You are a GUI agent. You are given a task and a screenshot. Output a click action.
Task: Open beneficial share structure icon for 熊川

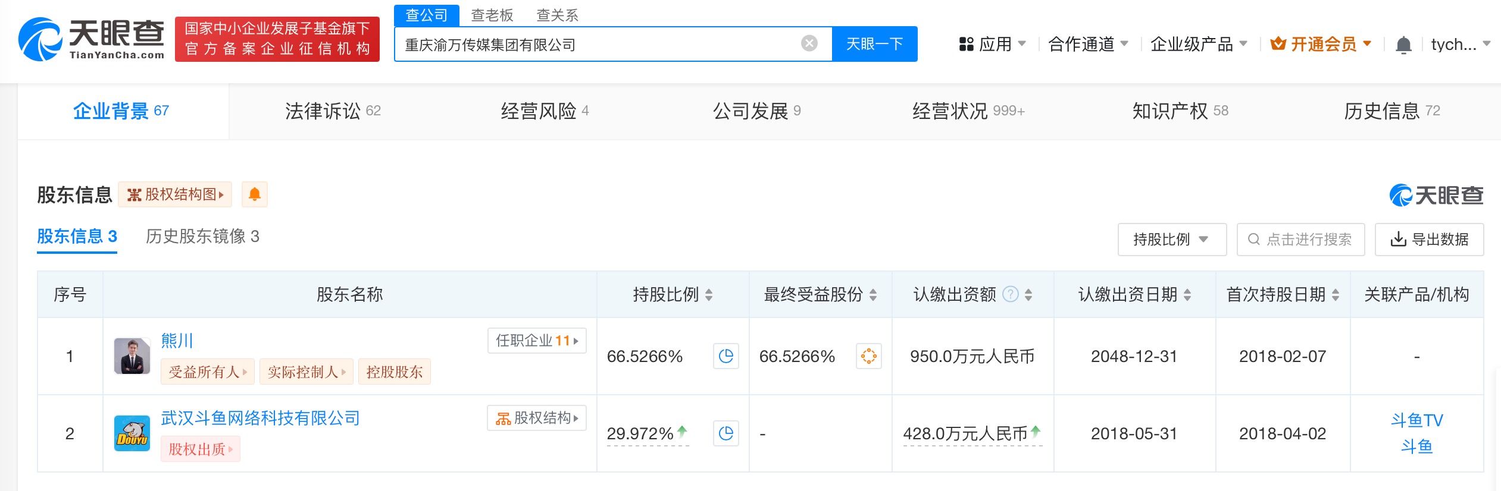click(x=868, y=356)
